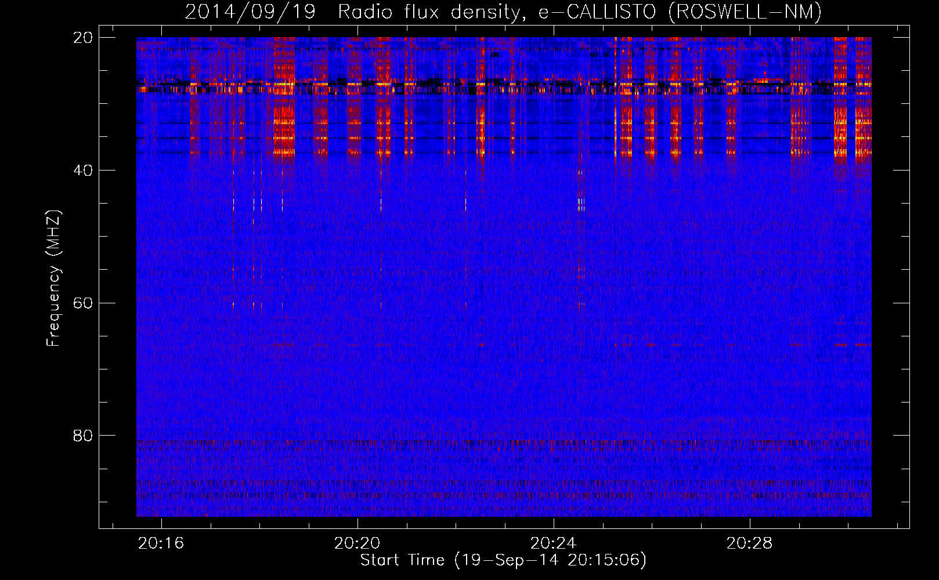The width and height of the screenshot is (939, 580).
Task: Click the 20:16 time tick label
Action: tap(161, 543)
